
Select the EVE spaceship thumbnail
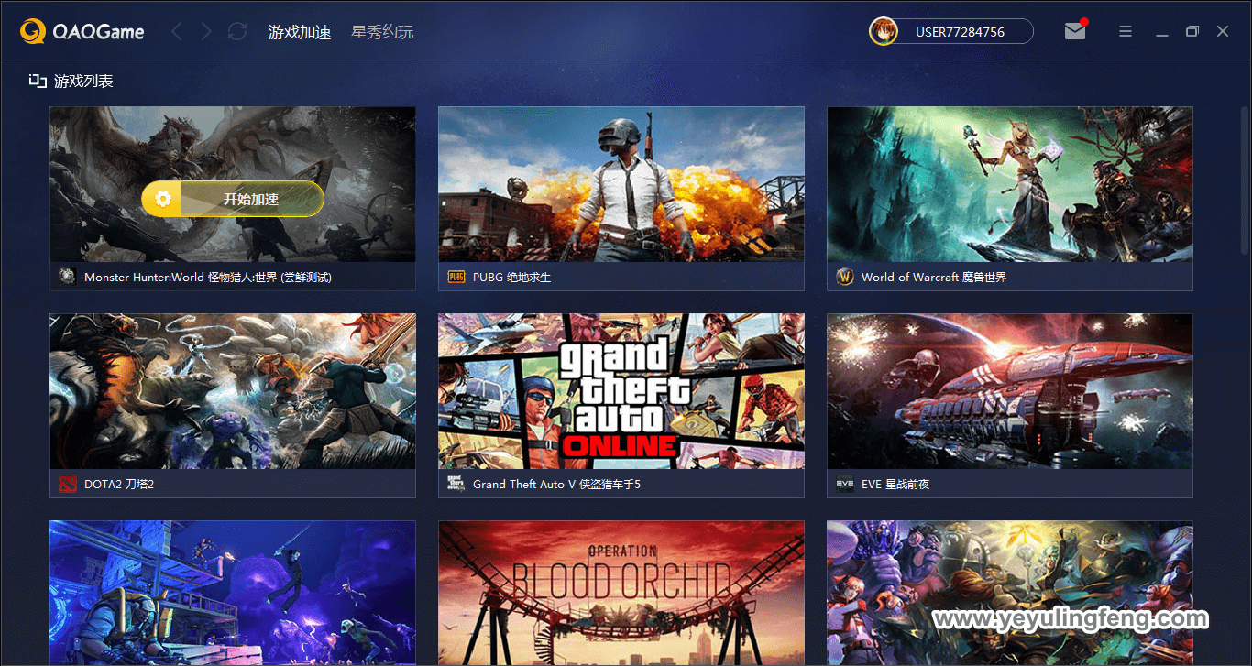point(1010,391)
